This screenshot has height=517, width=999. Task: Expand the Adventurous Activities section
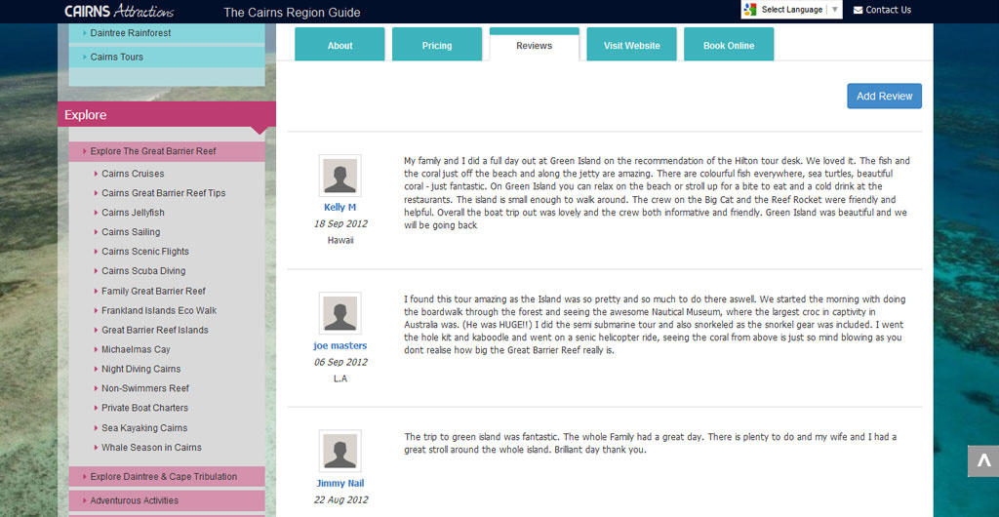134,500
